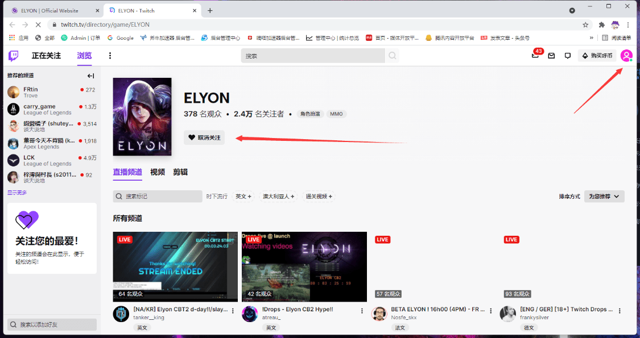Screen dimensions: 640x338
Task: Open the Apex Legends streamer in sidebar
Action: (x=52, y=143)
